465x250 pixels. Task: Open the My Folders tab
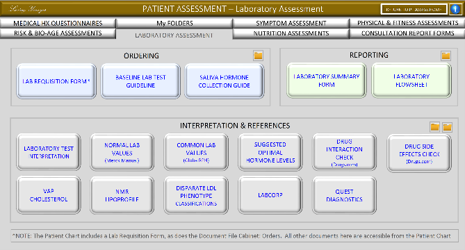pos(174,24)
